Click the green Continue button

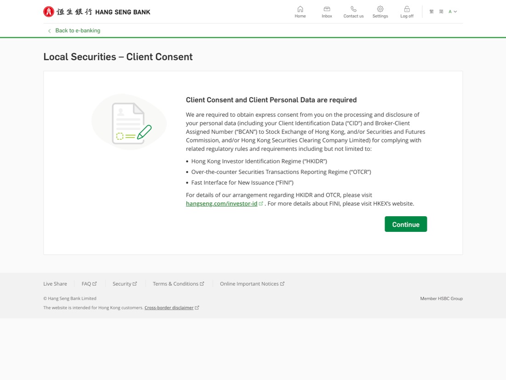coord(406,224)
